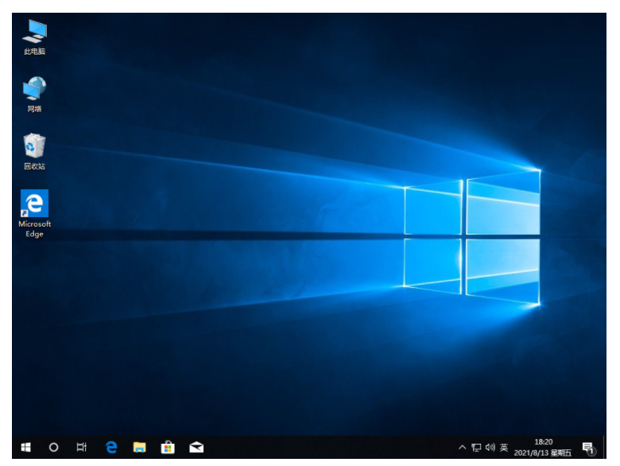Open File Explorer from the taskbar
This screenshot has width=620, height=466.
139,447
